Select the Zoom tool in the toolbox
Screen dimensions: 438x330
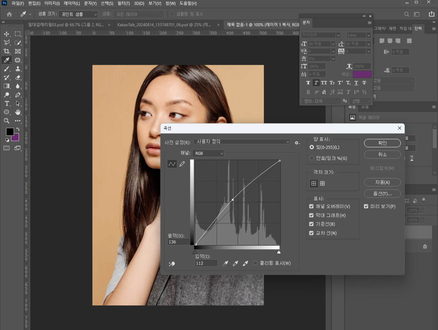[x=7, y=121]
